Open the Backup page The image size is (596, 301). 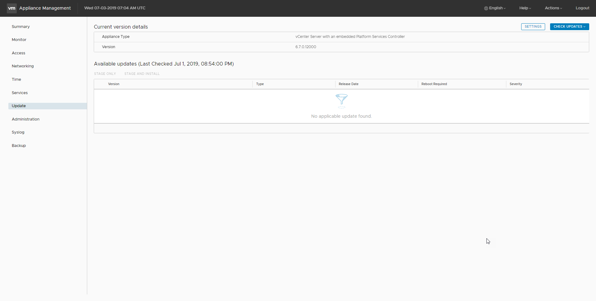(19, 146)
